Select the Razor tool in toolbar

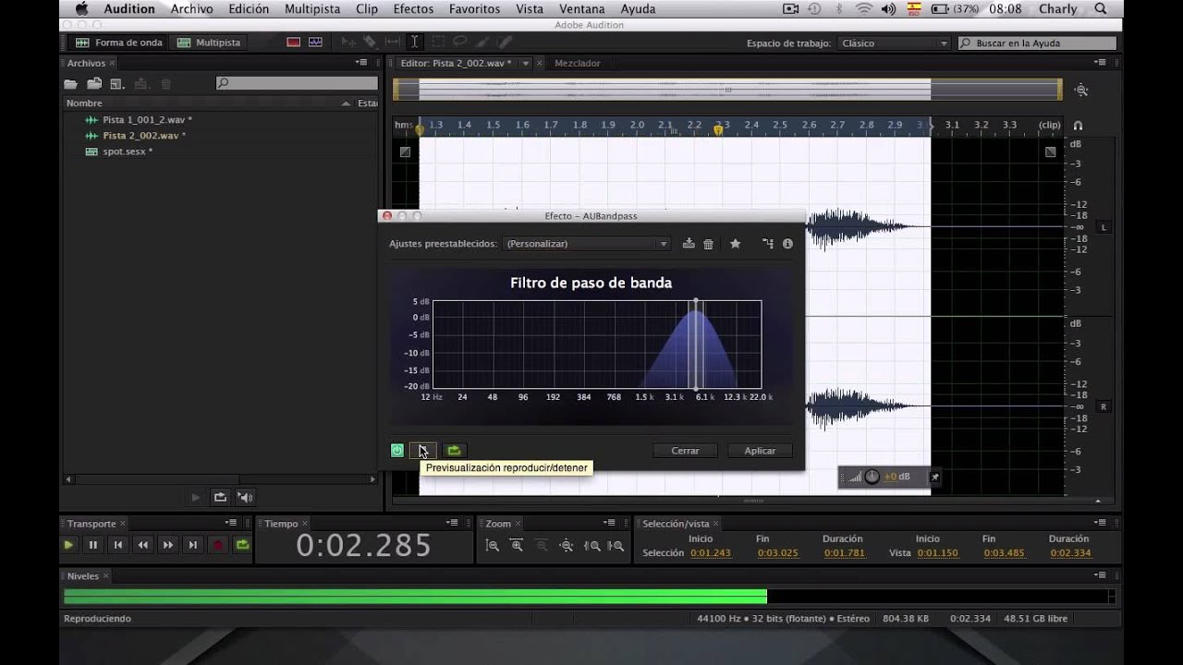370,42
